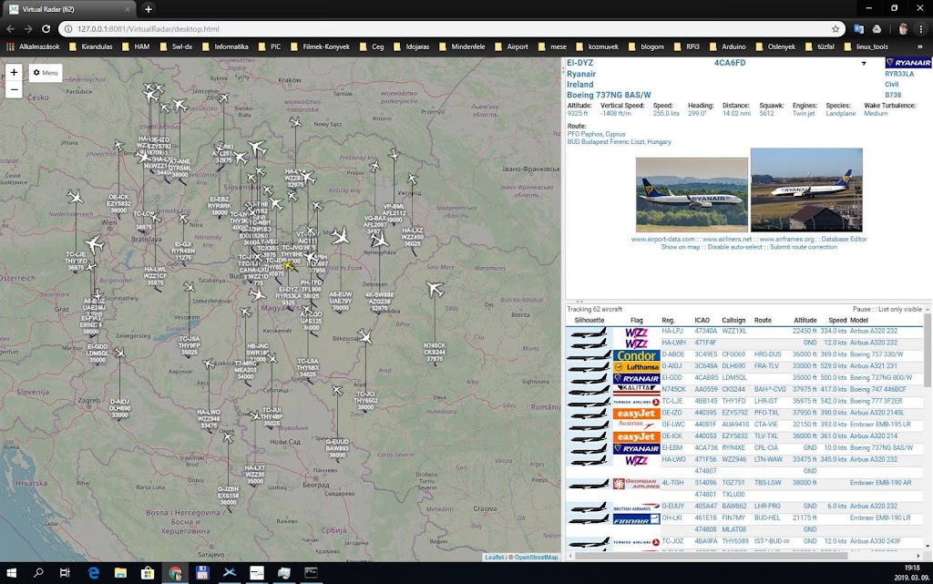The width and height of the screenshot is (933, 584).
Task: Click the selected yellow aircraft marker on map
Action: click(x=289, y=266)
